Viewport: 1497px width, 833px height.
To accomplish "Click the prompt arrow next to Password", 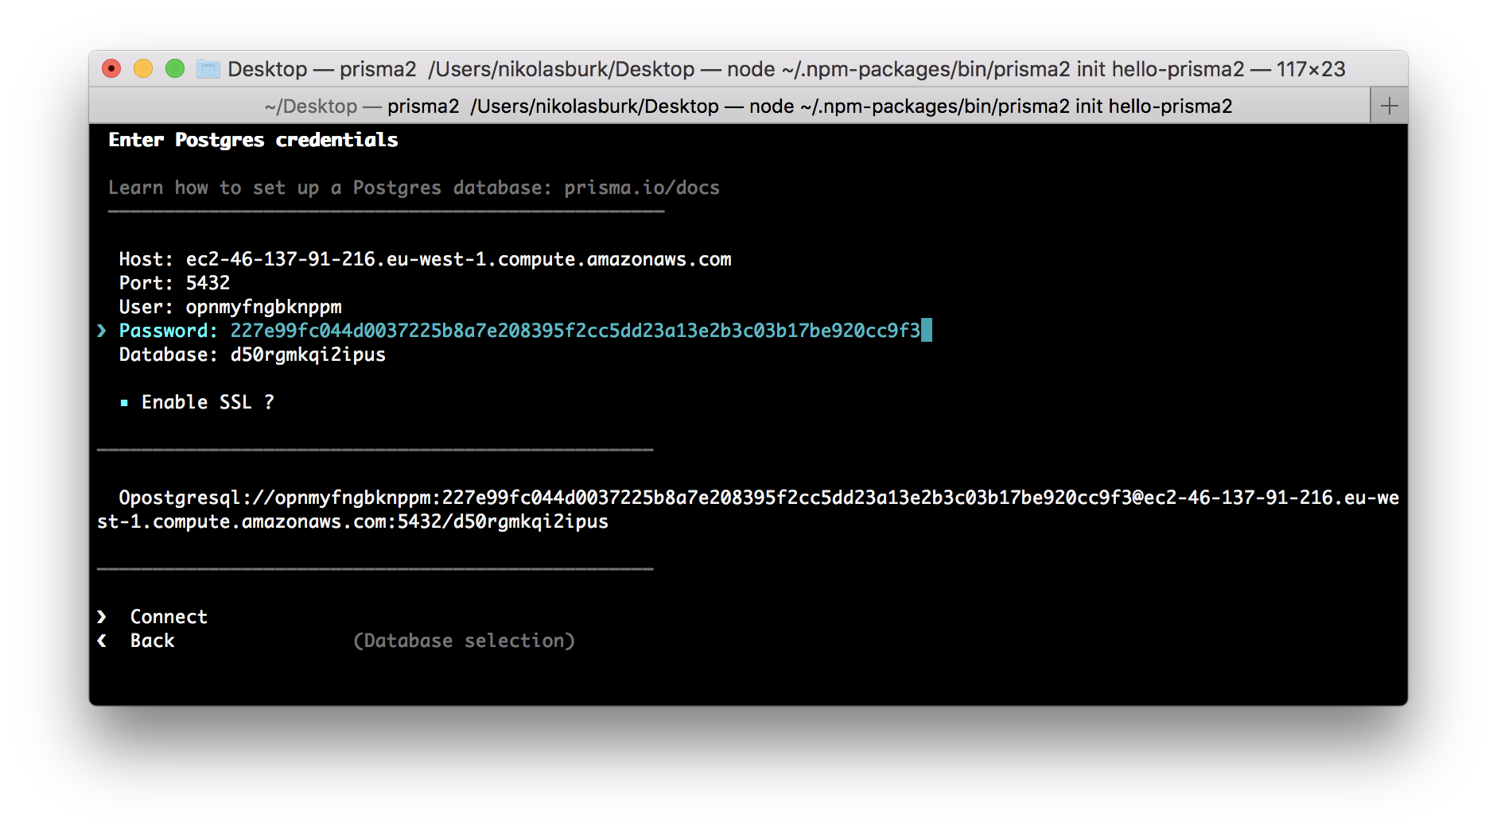I will [x=102, y=331].
